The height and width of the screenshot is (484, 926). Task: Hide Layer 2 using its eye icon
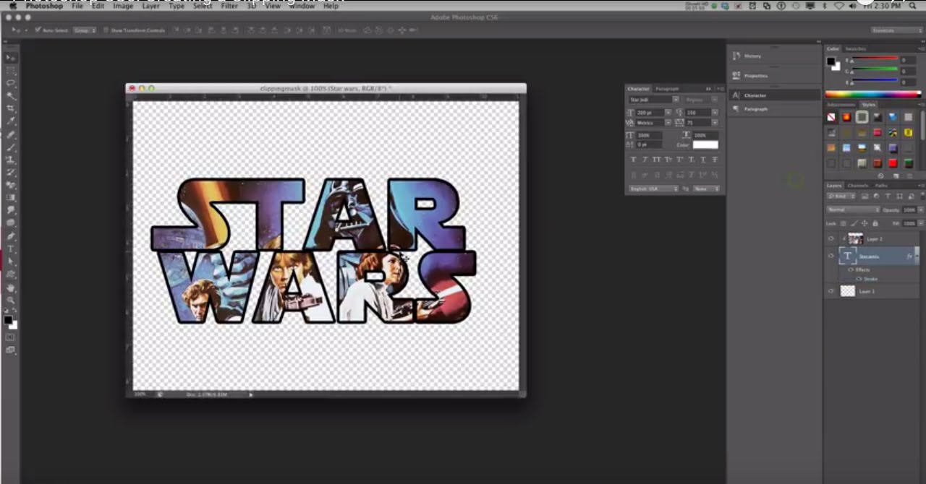tap(831, 238)
